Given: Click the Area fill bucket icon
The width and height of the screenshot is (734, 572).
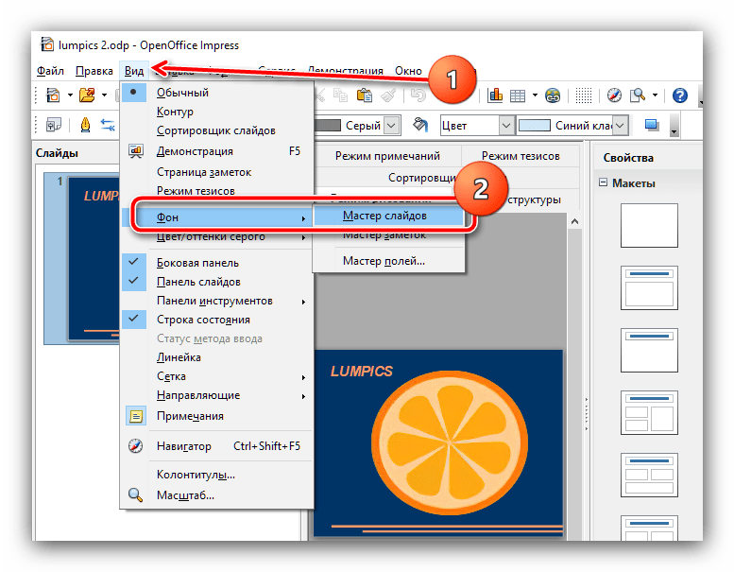Looking at the screenshot, I should [420, 125].
